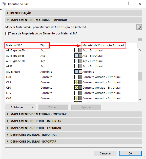
Task: Select the A913 grade 70 row
Action: pyautogui.click(x=71, y=61)
